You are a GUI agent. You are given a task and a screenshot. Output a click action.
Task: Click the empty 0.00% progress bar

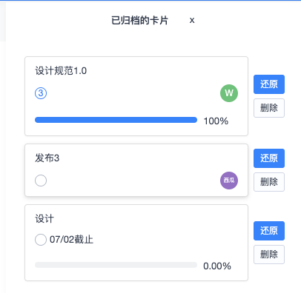116,265
